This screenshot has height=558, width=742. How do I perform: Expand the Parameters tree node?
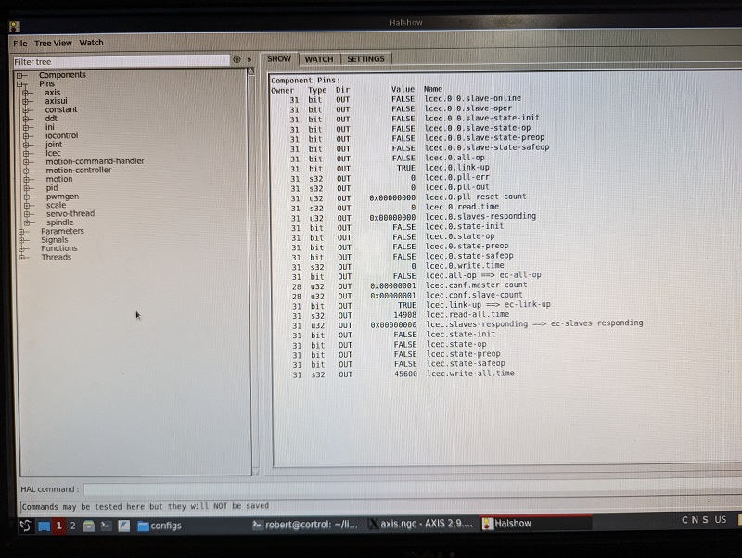click(21, 232)
